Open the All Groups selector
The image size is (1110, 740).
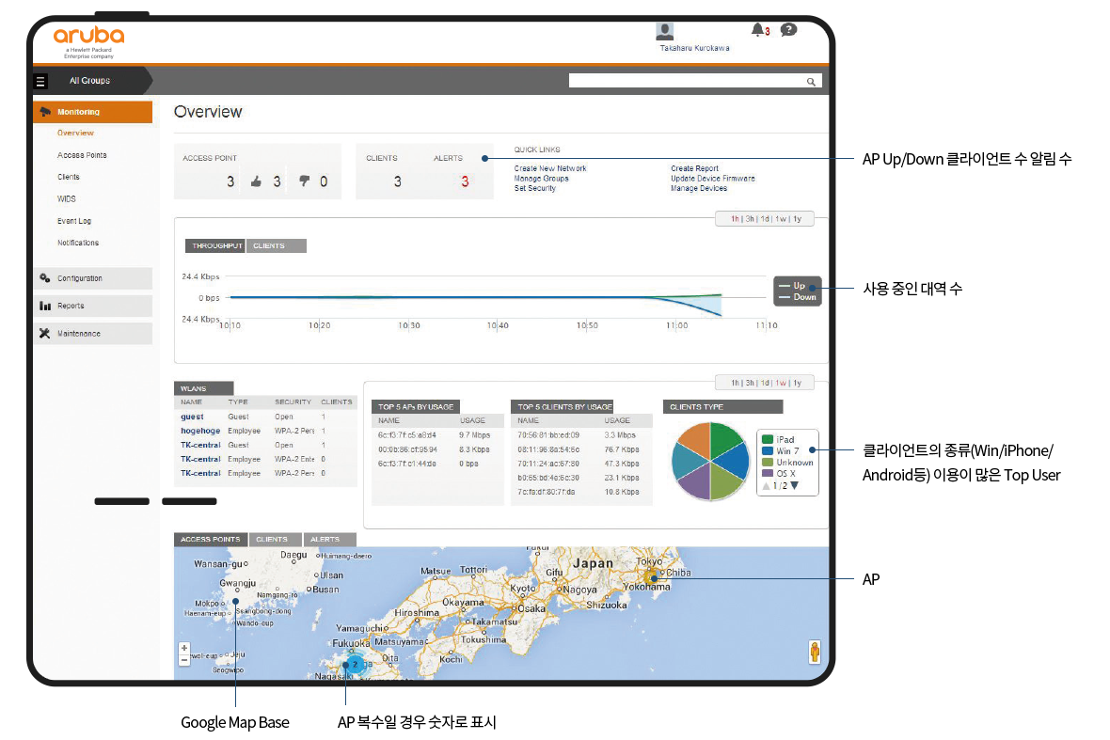(90, 81)
